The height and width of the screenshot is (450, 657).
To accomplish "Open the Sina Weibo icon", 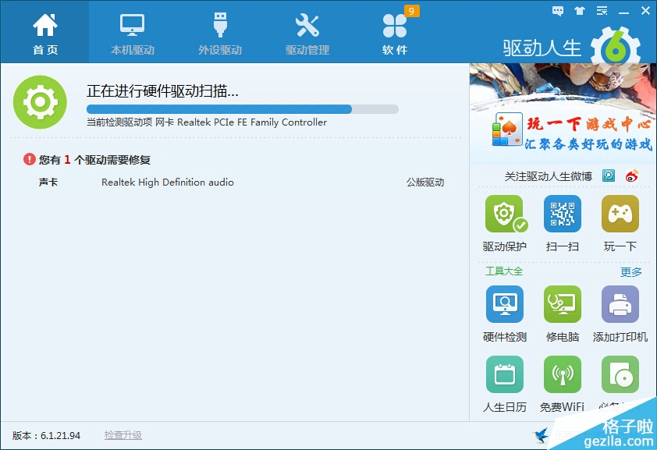I will 632,175.
